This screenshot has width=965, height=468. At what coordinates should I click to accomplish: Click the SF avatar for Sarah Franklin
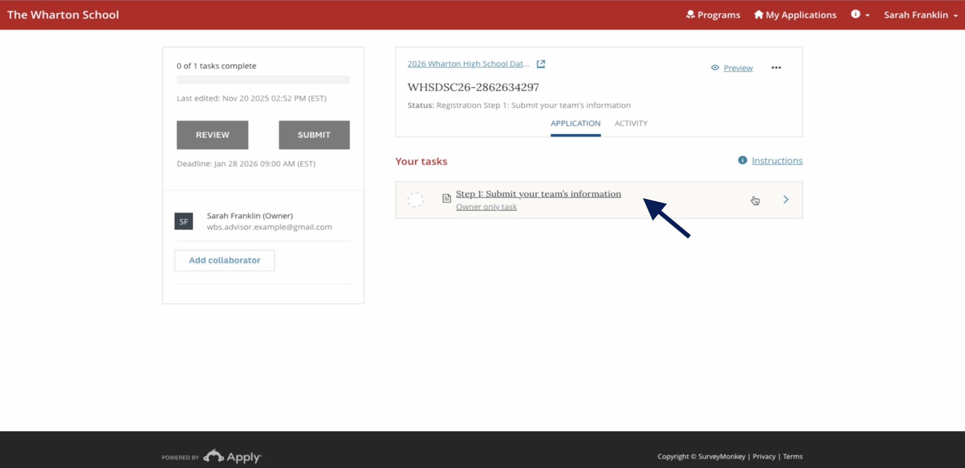pyautogui.click(x=184, y=222)
